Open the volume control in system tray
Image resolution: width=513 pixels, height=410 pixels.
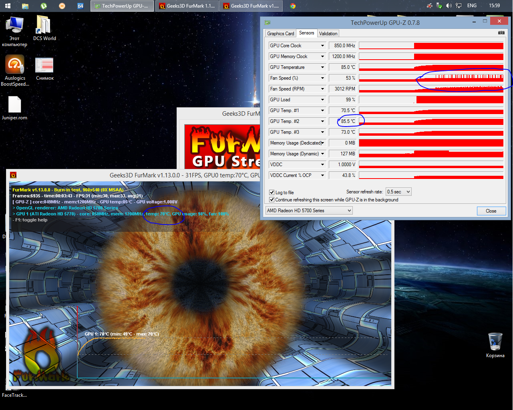pos(449,6)
